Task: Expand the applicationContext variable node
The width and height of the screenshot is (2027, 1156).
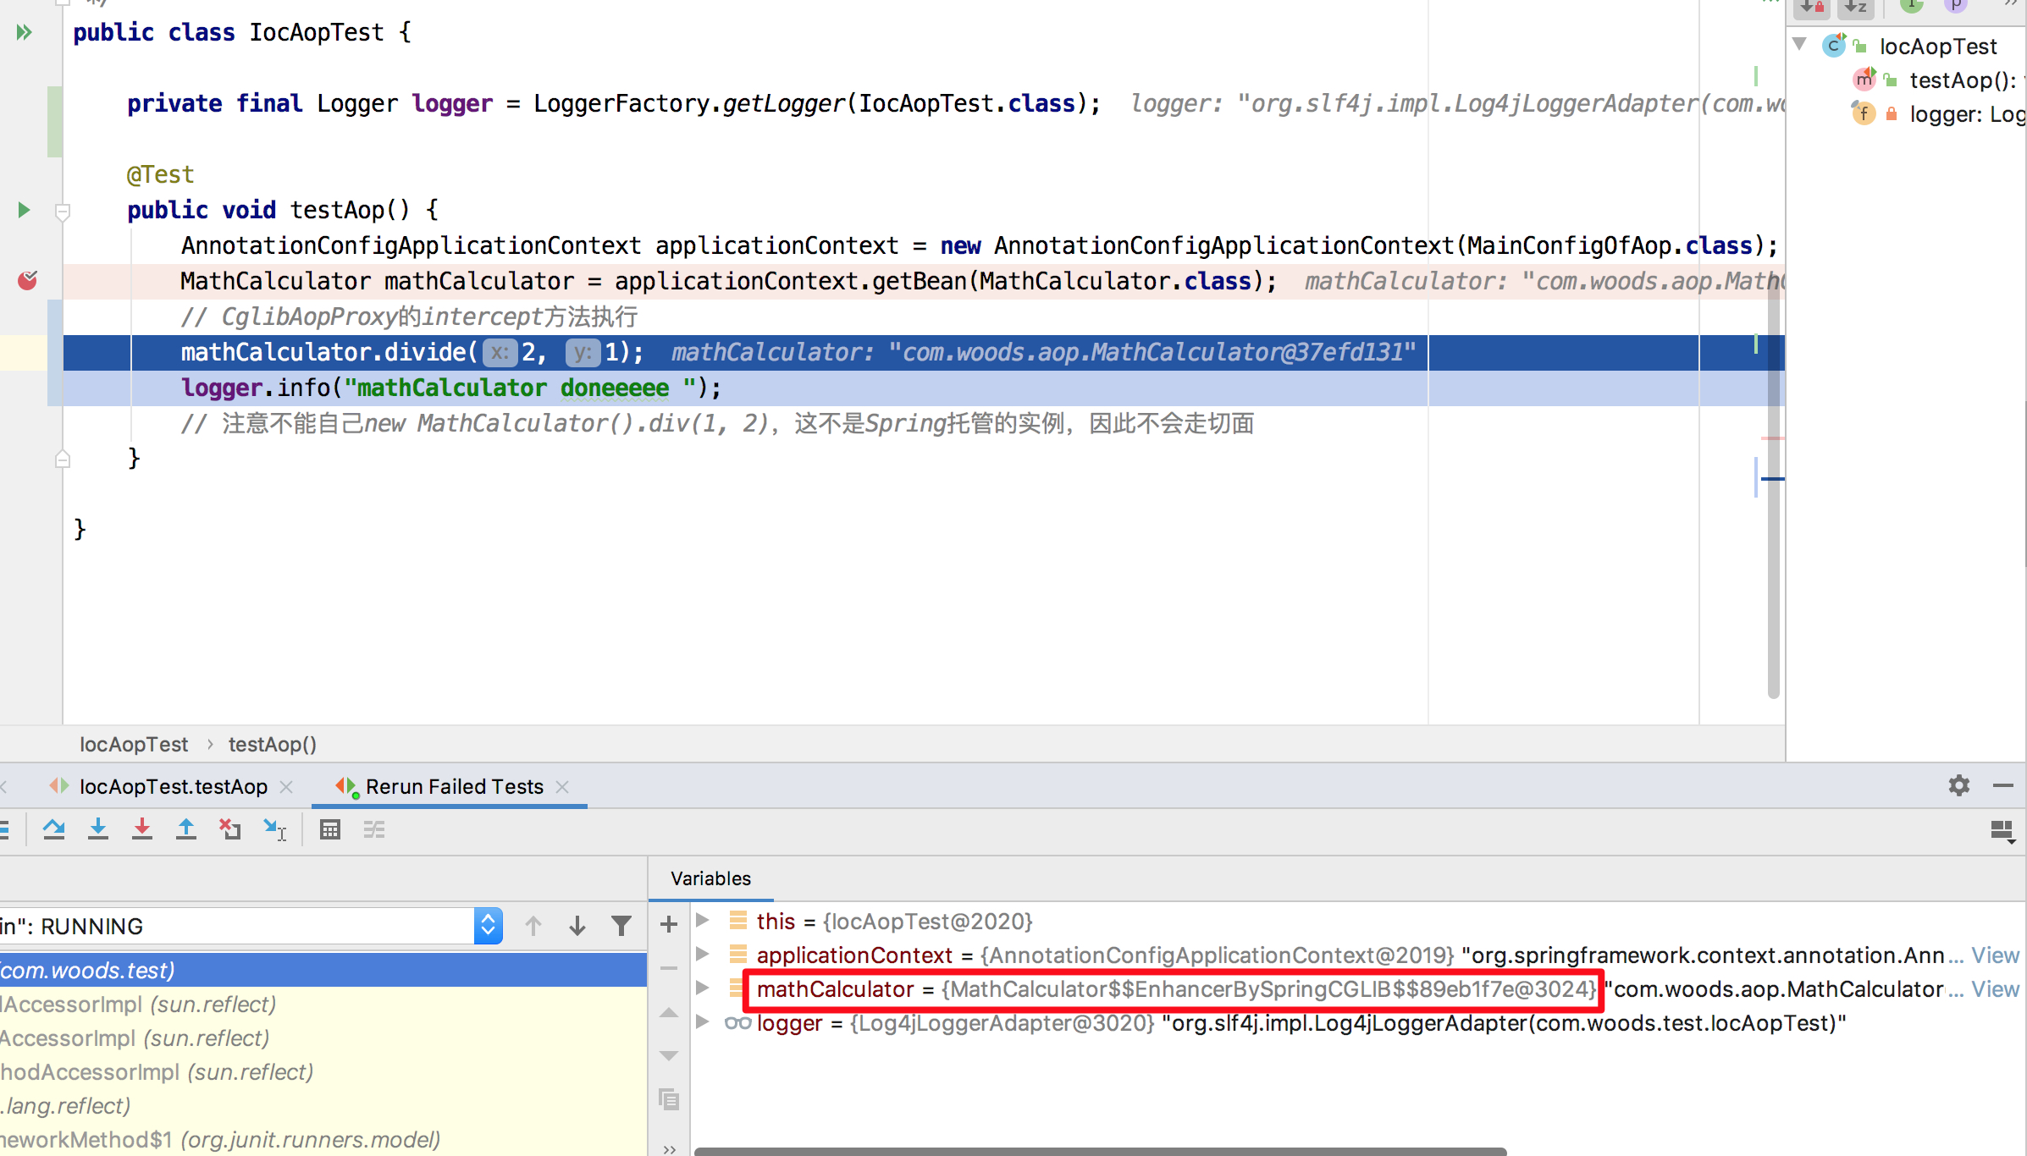Action: 702,954
